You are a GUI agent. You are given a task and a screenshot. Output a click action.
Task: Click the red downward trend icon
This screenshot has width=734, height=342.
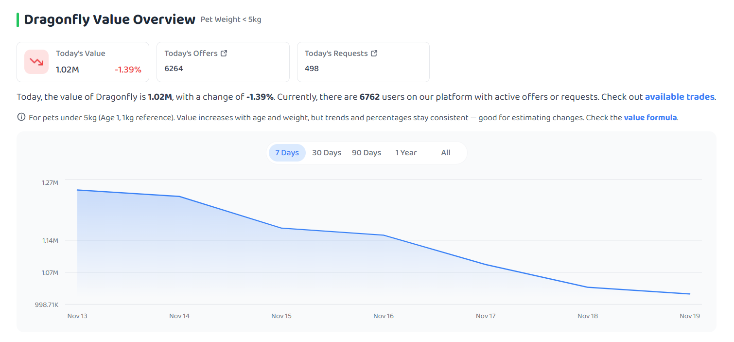36,62
